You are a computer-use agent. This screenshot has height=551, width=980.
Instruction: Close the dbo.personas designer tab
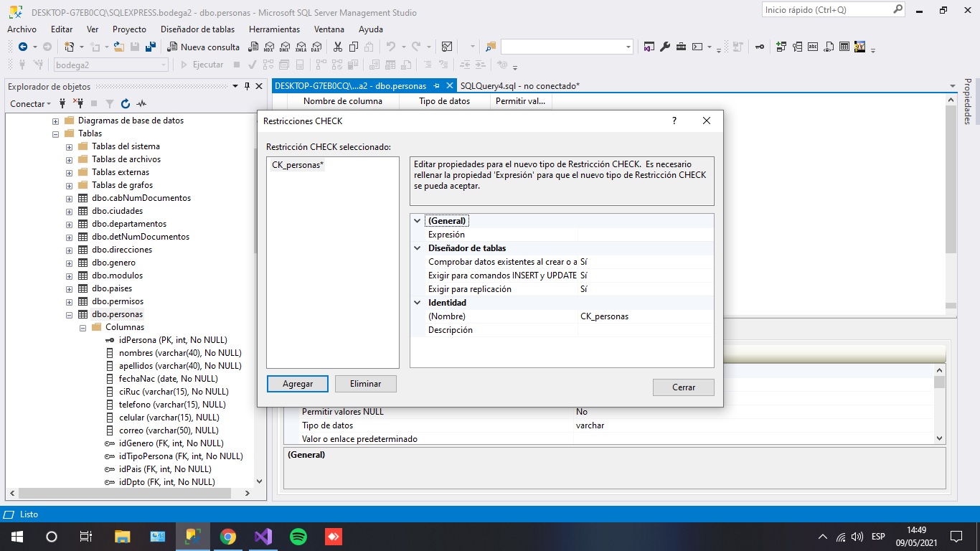450,85
